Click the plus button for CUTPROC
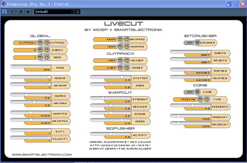Screen dimensions: 247x163 [47, 43]
